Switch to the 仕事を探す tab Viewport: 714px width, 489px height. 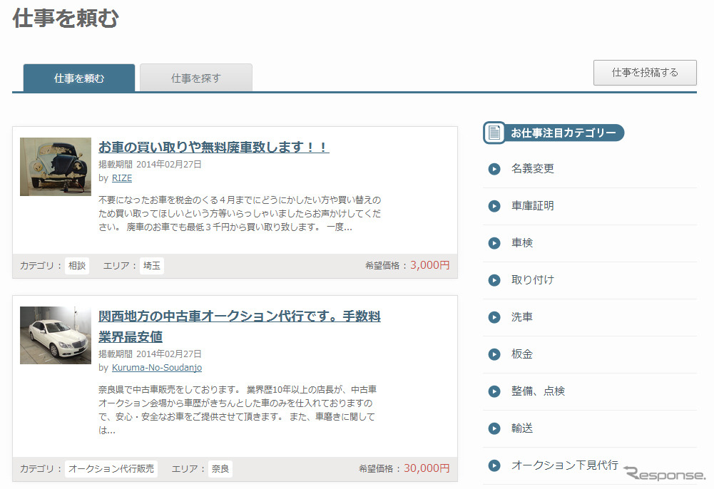tap(196, 78)
